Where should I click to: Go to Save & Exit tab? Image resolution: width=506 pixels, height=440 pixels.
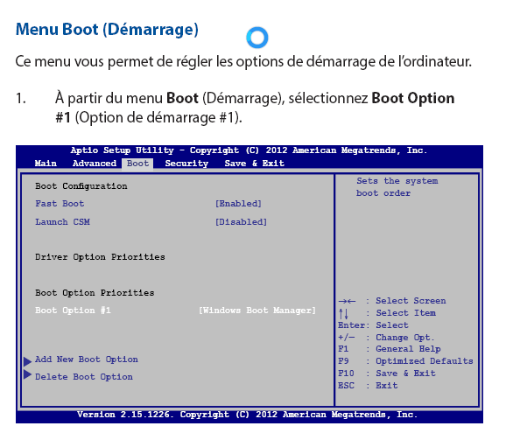coord(254,164)
